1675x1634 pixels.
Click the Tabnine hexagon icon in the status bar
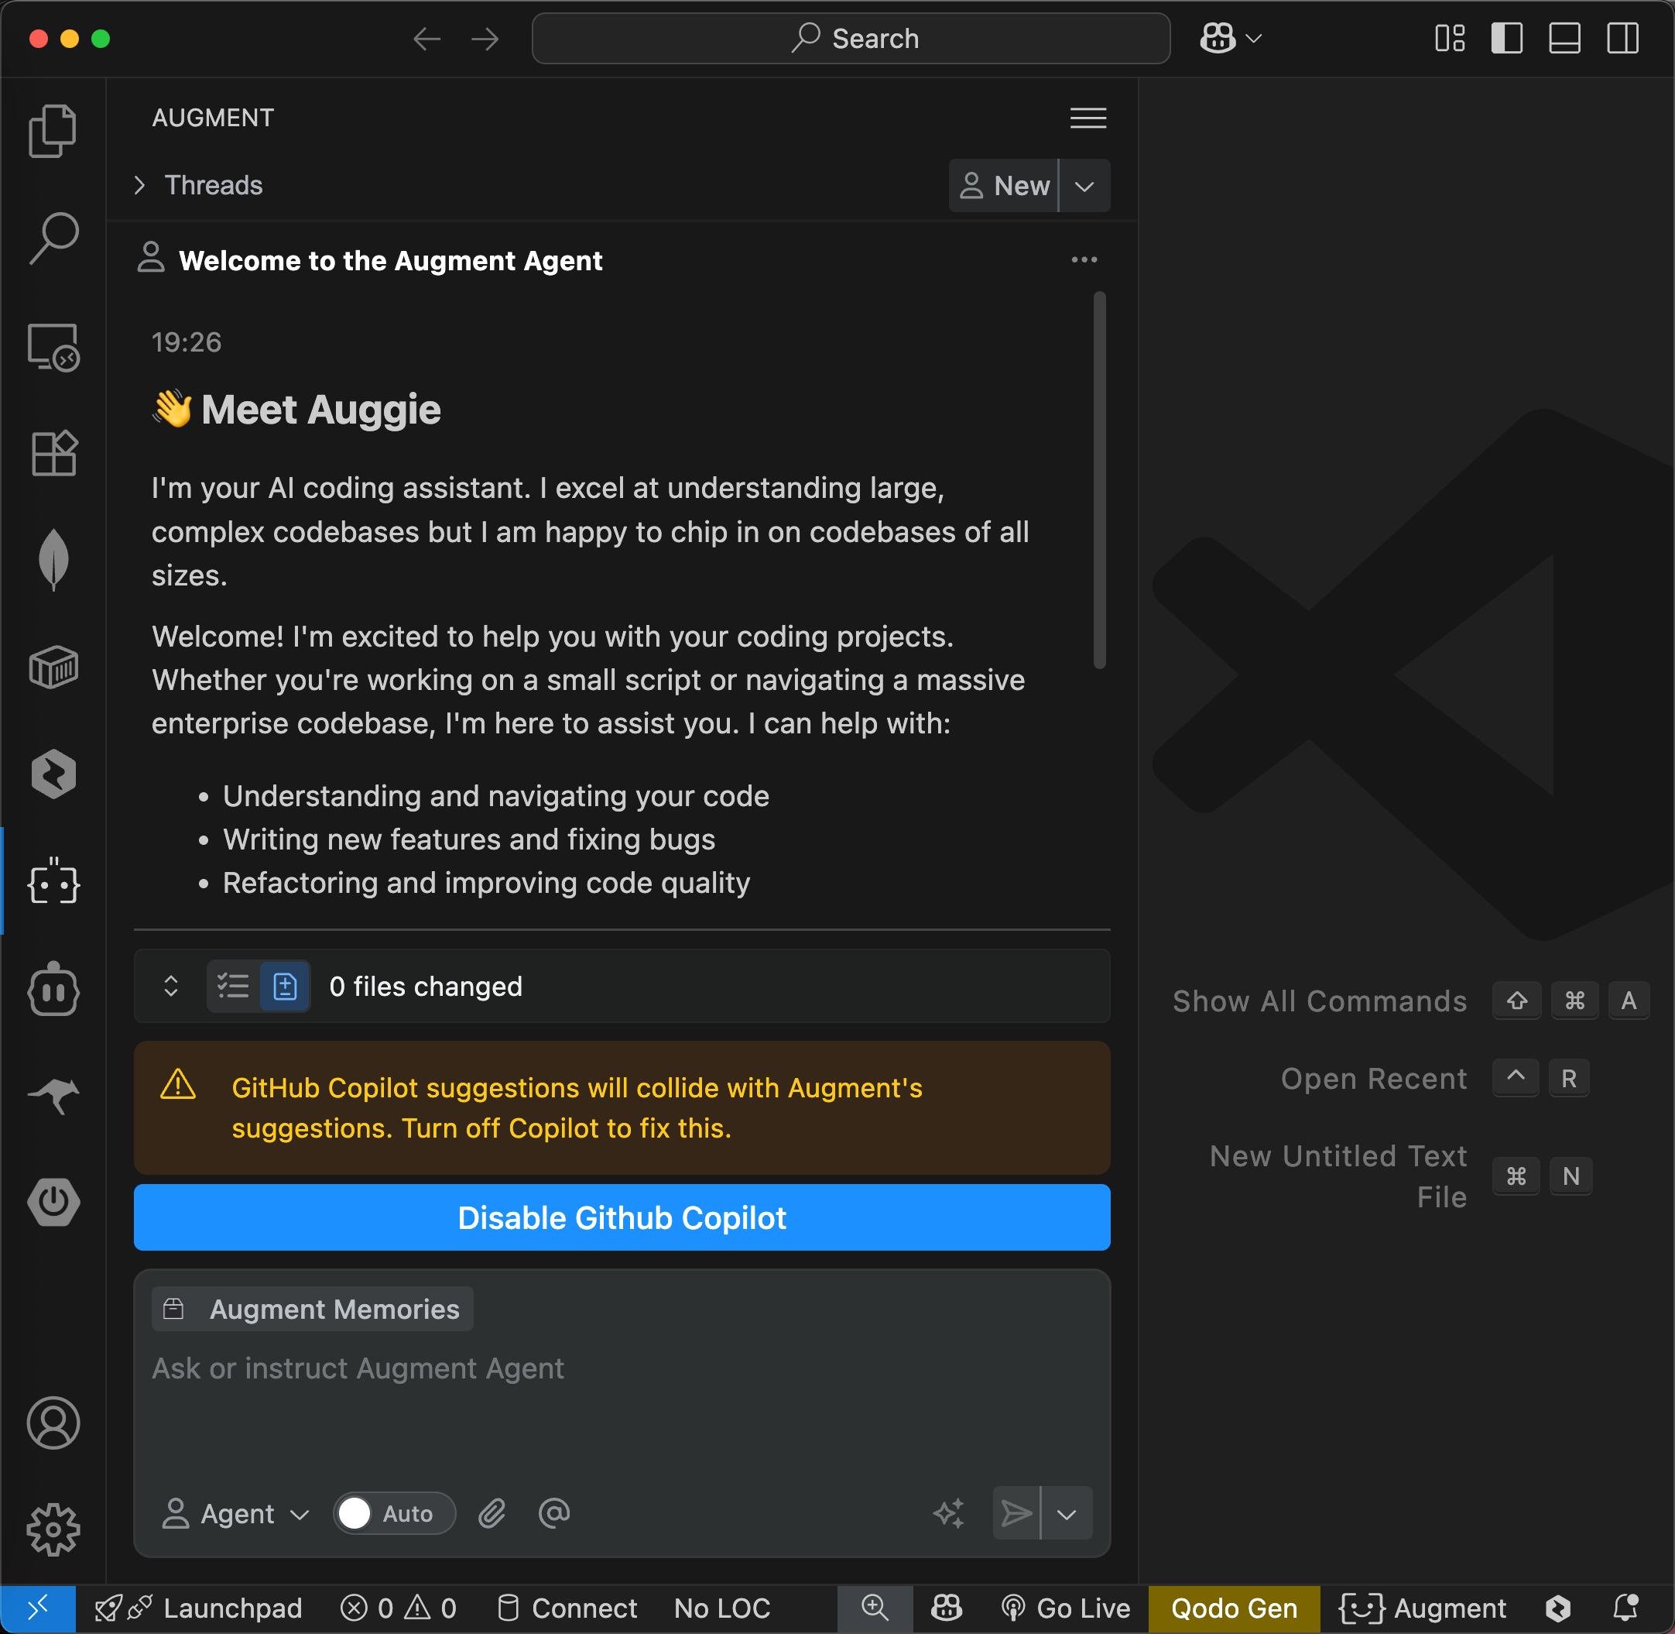1558,1608
